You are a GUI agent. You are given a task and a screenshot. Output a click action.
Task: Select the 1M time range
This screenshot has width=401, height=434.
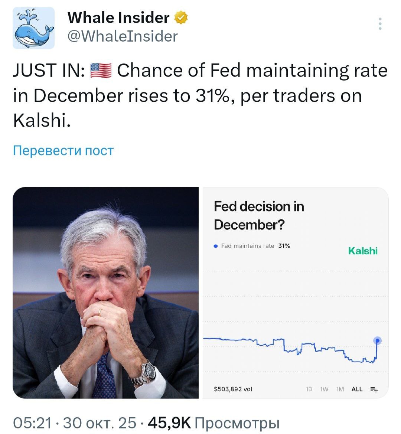(340, 389)
